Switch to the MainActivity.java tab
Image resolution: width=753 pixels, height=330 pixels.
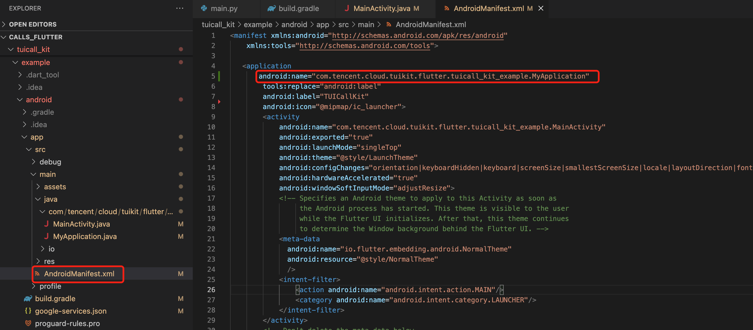click(382, 8)
